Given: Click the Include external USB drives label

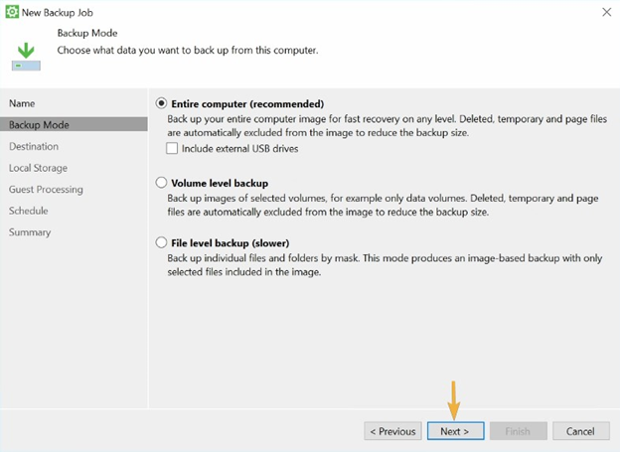Looking at the screenshot, I should 240,148.
